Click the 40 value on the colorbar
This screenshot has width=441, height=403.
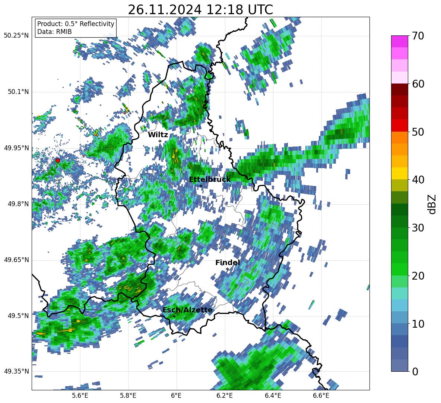418,180
